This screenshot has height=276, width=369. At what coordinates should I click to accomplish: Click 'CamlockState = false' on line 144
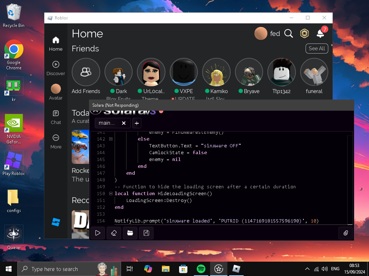178,152
